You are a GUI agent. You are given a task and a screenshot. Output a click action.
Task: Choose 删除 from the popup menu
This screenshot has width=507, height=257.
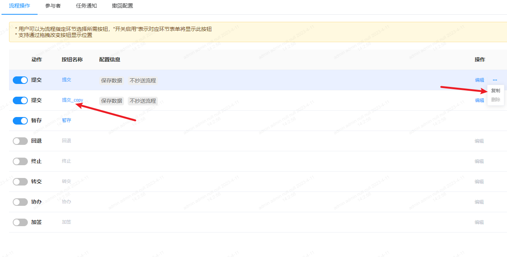(x=495, y=100)
